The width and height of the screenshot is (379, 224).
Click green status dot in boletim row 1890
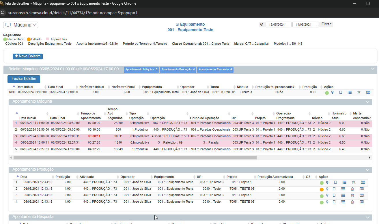327,93
